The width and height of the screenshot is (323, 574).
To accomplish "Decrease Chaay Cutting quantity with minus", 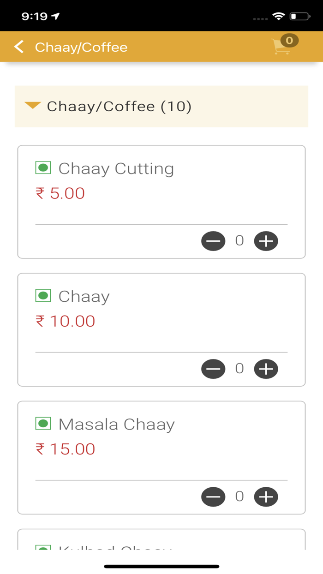I will click(213, 241).
